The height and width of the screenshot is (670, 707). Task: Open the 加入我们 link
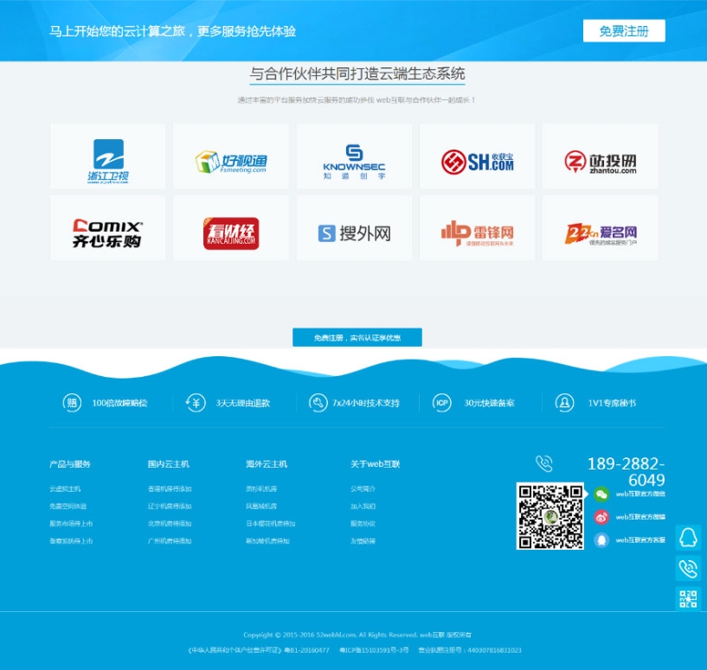tap(363, 507)
